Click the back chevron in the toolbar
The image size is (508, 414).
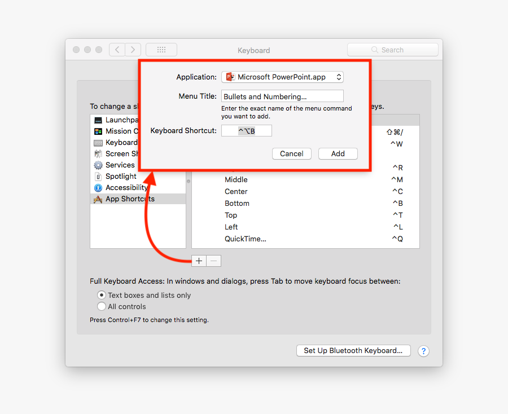click(x=117, y=49)
